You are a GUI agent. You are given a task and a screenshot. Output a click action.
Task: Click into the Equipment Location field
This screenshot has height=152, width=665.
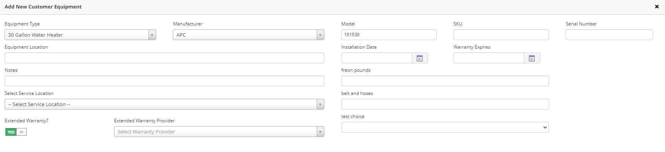(x=164, y=58)
